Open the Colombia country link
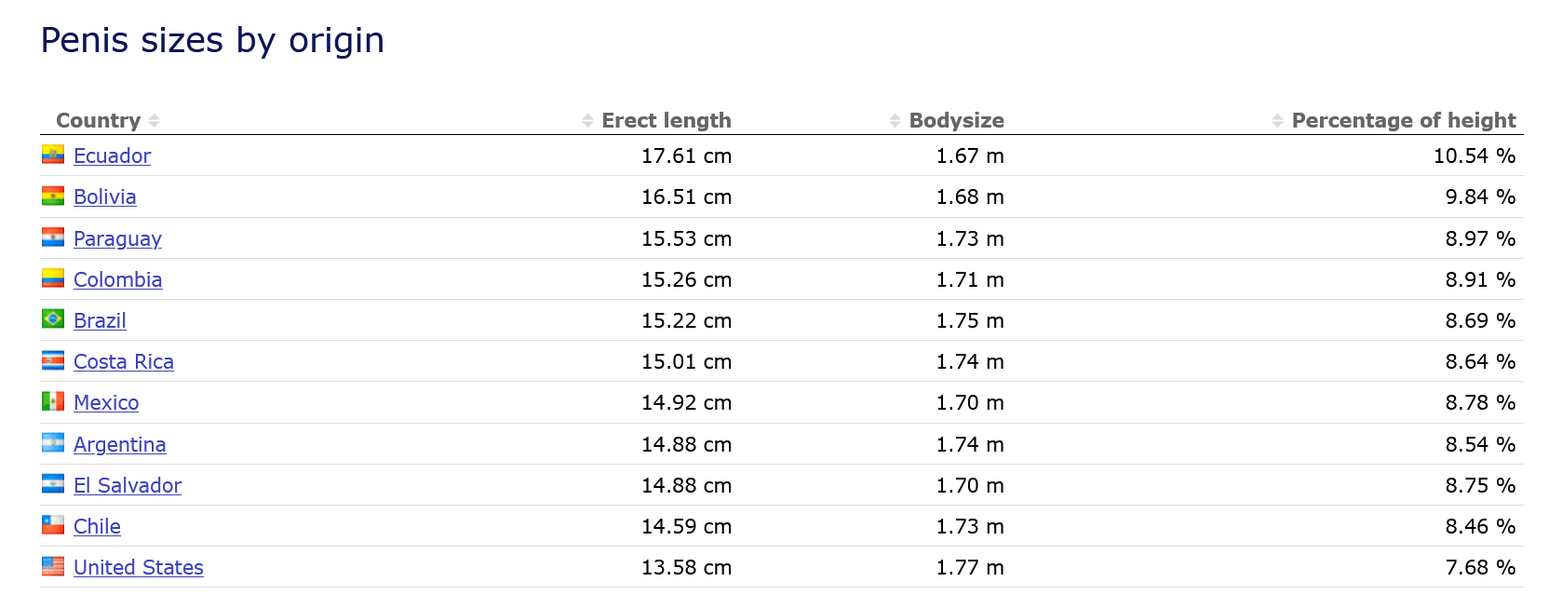1549x595 pixels. tap(117, 279)
